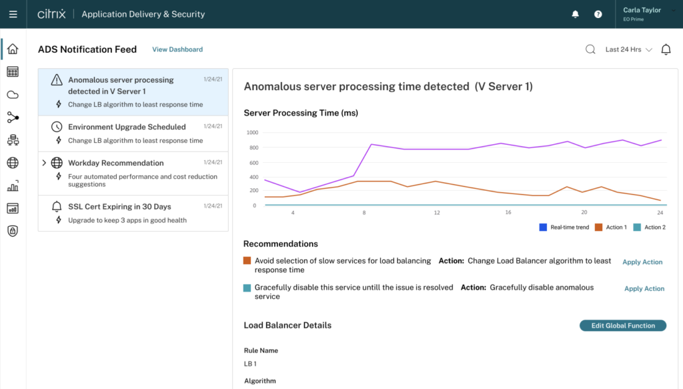Click the View Dashboard link

(177, 49)
